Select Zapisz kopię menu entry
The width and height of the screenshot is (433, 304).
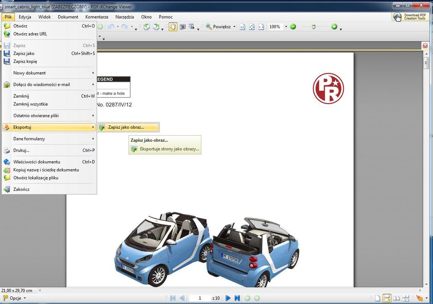50,62
